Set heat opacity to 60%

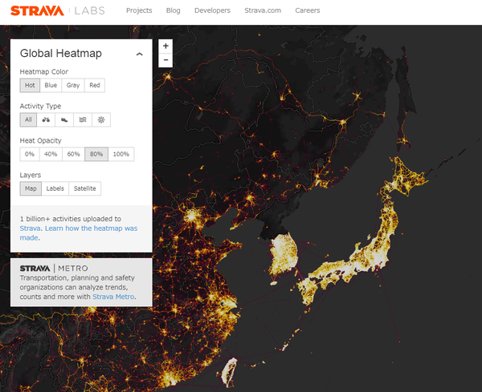pyautogui.click(x=73, y=154)
